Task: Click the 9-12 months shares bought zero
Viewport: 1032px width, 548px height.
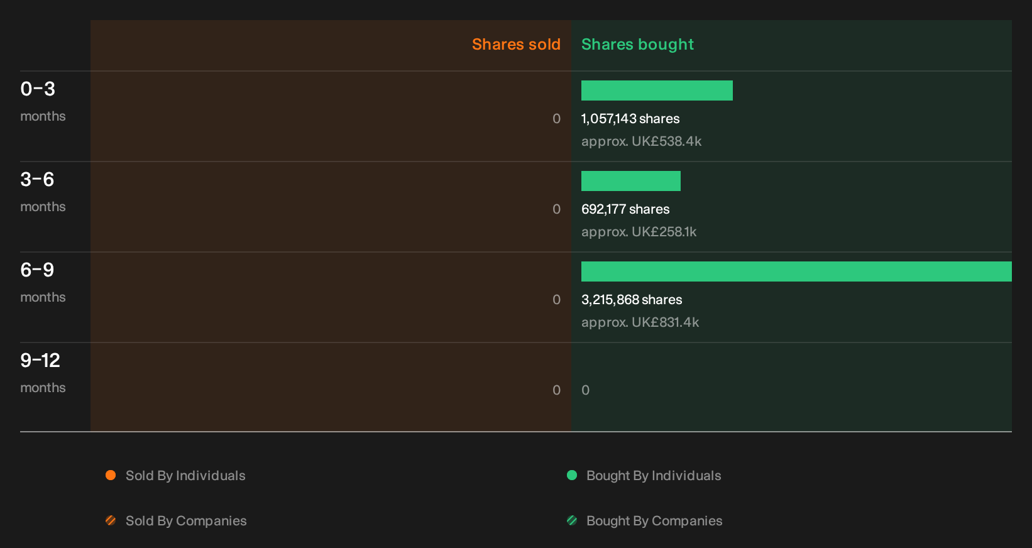Action: [x=585, y=390]
